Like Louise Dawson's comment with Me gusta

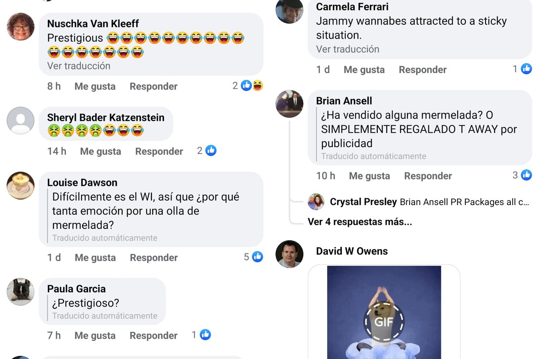pos(95,258)
